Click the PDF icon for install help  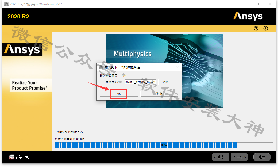point(12,157)
